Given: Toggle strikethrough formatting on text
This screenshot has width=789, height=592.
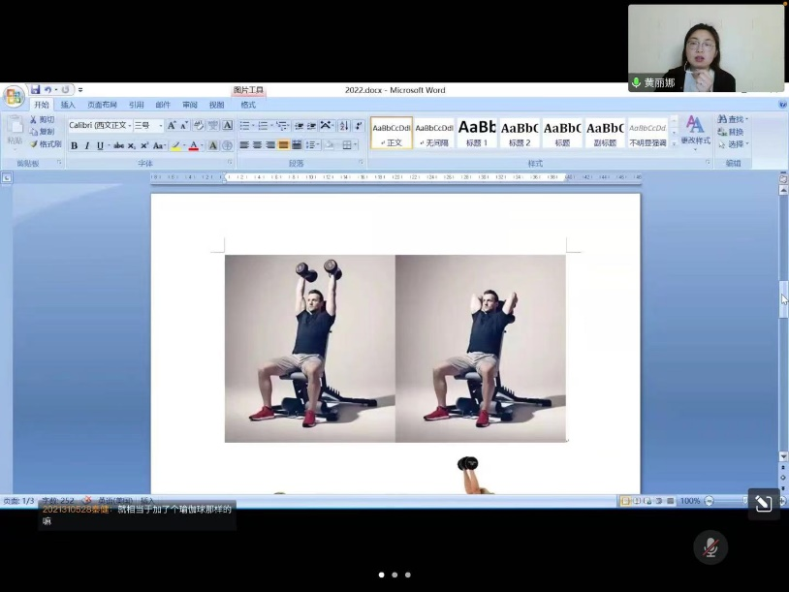Looking at the screenshot, I should point(118,145).
